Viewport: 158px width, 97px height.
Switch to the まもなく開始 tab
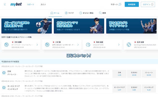[x=86, y=13]
